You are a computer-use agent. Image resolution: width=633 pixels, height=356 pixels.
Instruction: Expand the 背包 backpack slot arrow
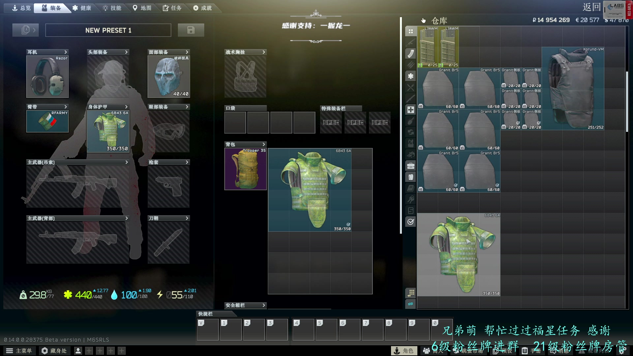pos(264,144)
